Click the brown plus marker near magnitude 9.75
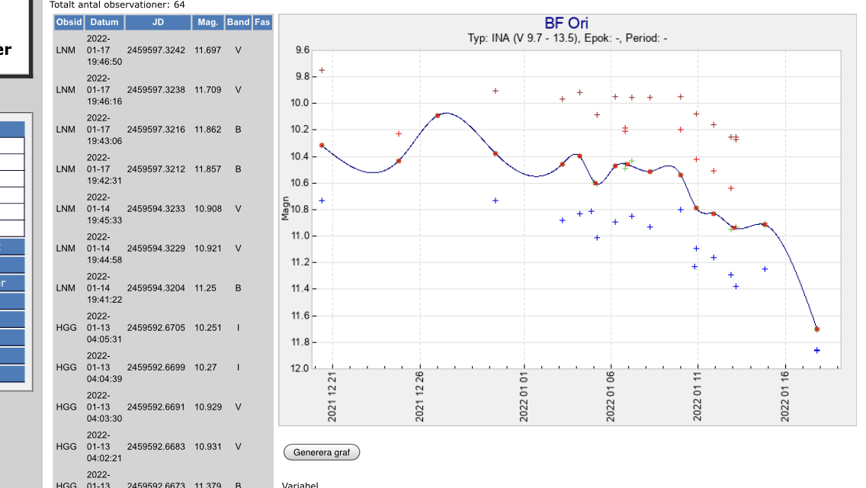This screenshot has height=488, width=866. tap(322, 70)
